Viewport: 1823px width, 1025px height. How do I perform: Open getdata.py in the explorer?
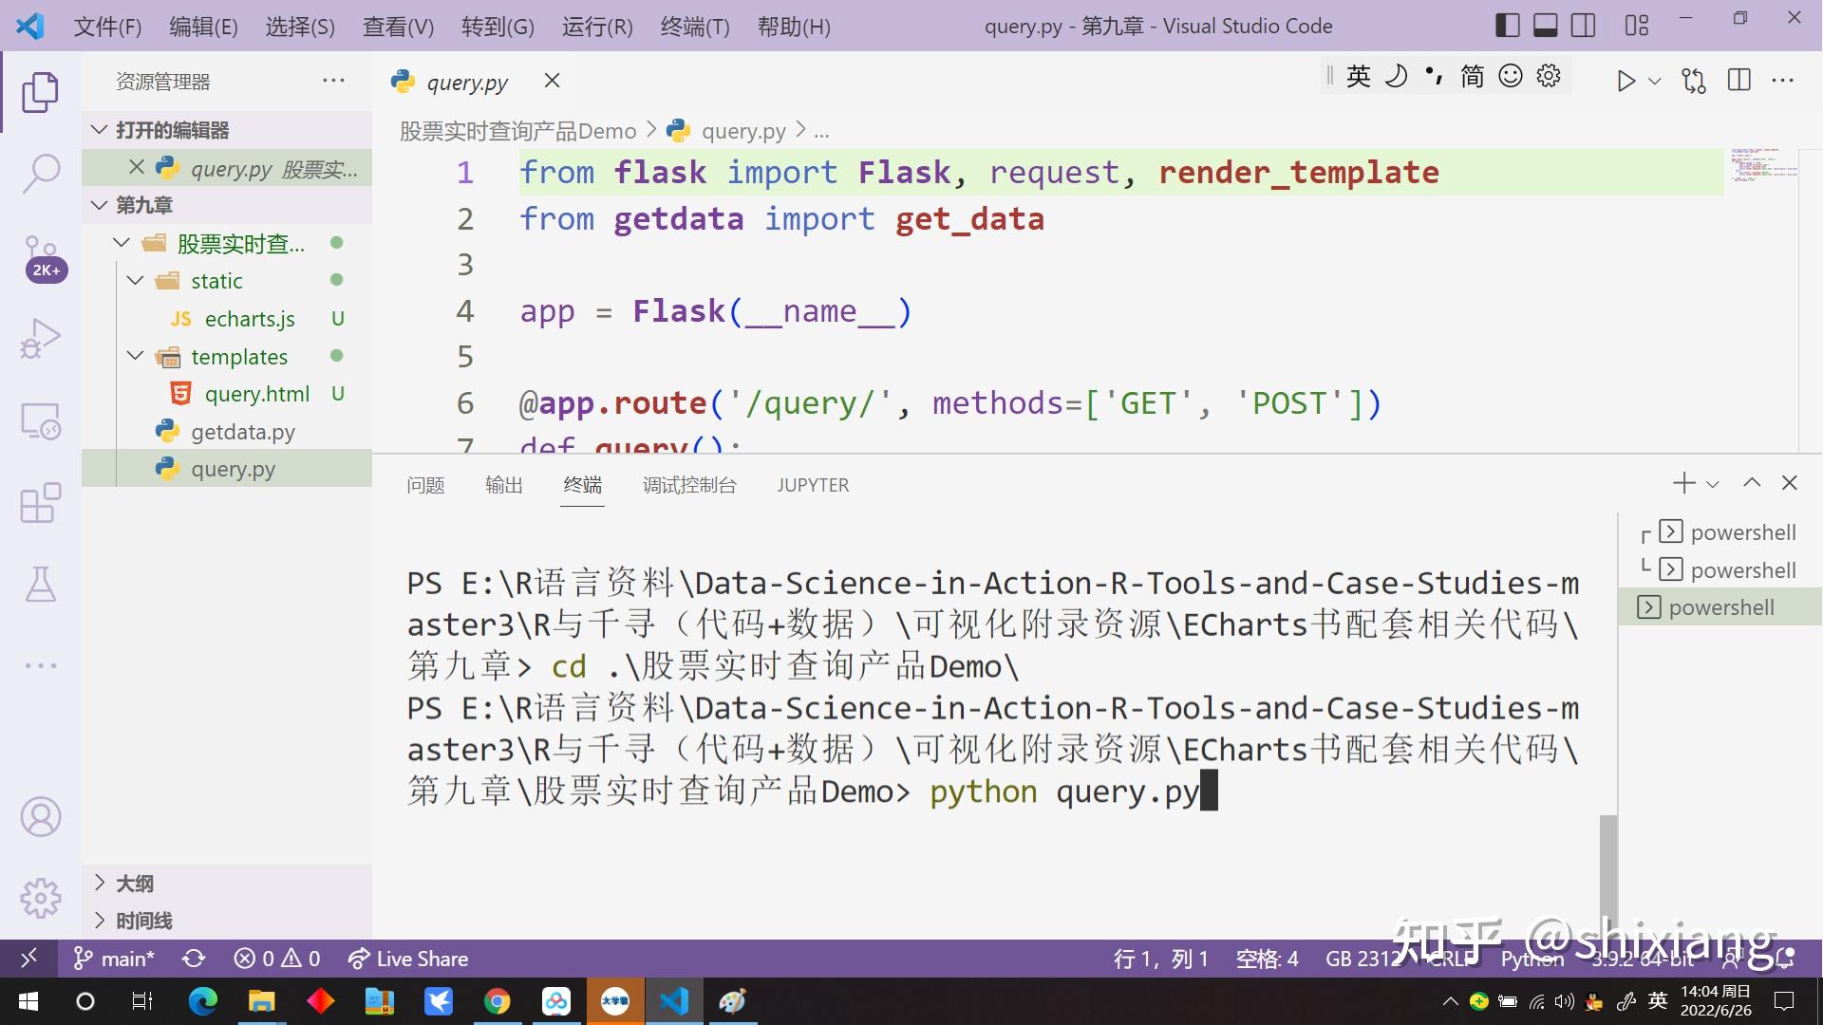pos(243,432)
